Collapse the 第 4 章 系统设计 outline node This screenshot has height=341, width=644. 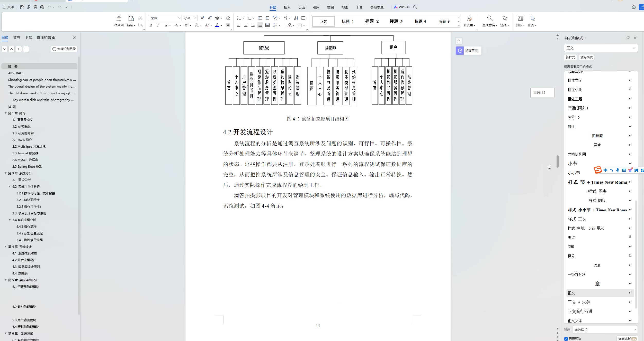click(x=5, y=247)
